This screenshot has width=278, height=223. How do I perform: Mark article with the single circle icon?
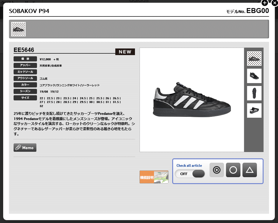233,170
